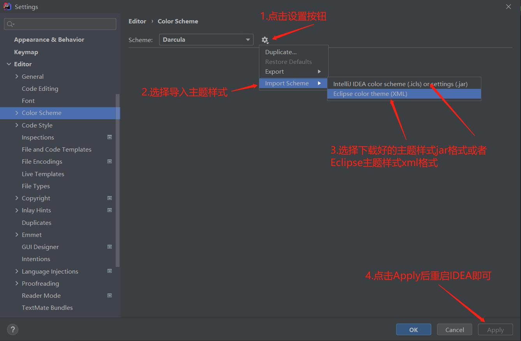Image resolution: width=521 pixels, height=341 pixels.
Task: Select Proofreading item
Action: pyautogui.click(x=40, y=284)
